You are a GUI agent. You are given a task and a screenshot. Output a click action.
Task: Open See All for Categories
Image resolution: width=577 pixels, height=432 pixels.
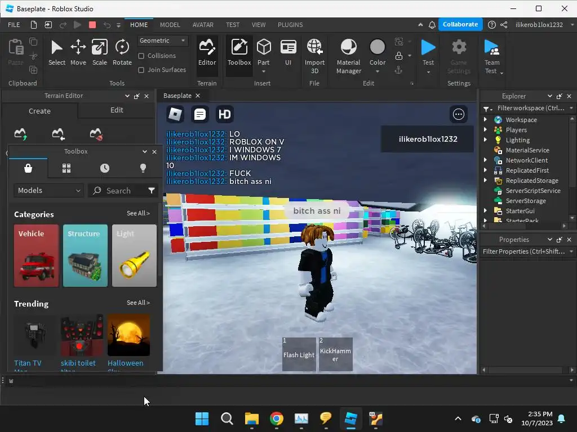pos(138,213)
